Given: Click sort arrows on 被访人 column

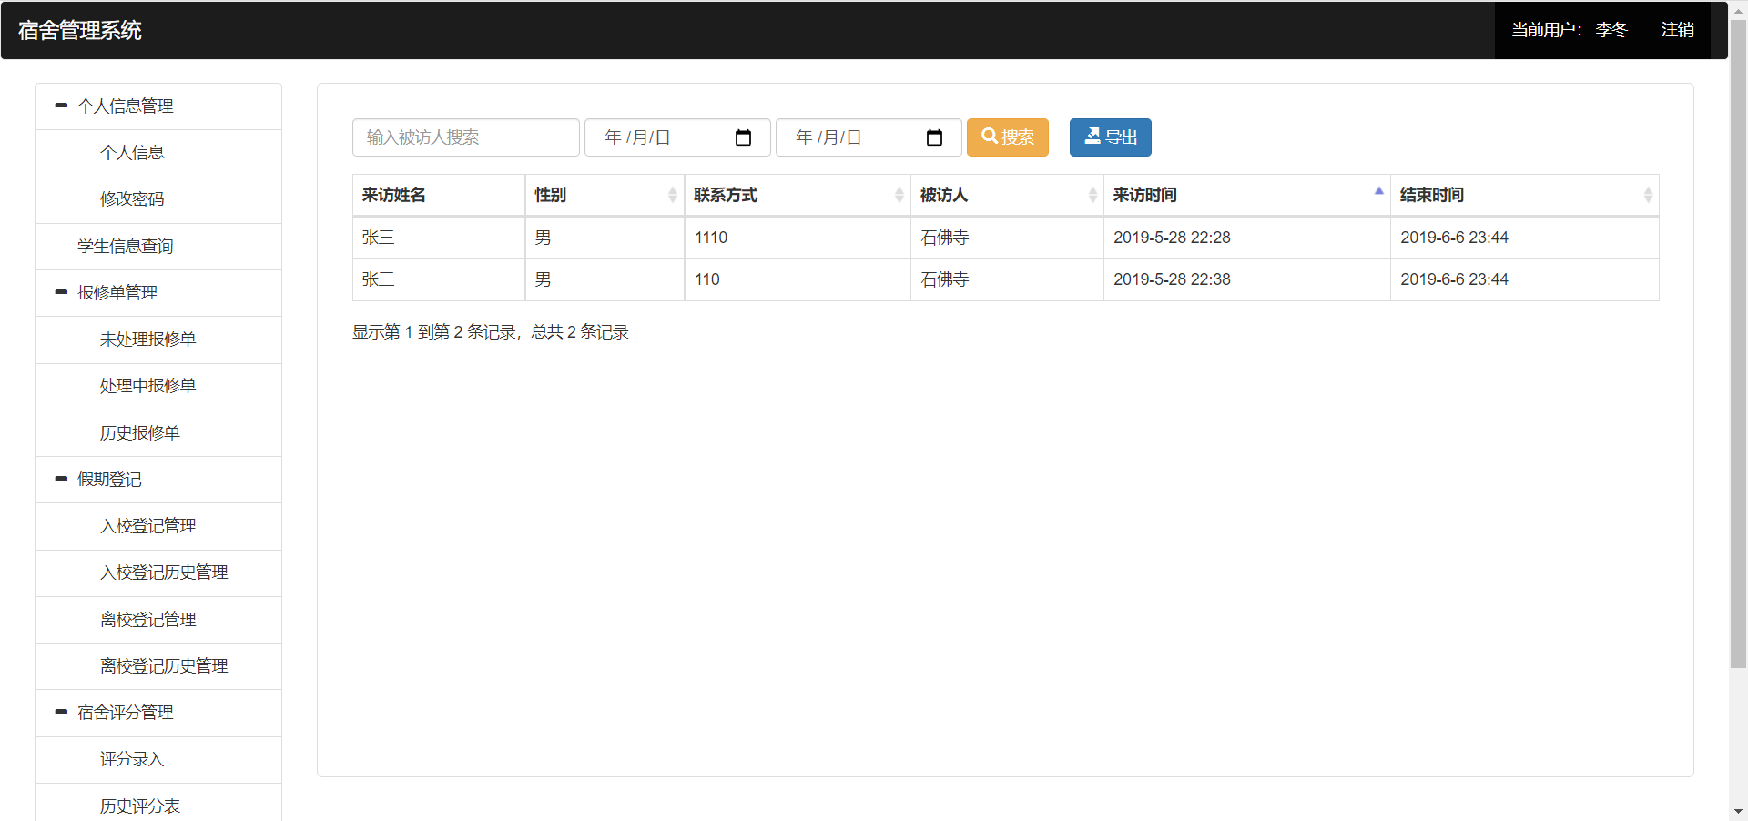Looking at the screenshot, I should [1092, 195].
